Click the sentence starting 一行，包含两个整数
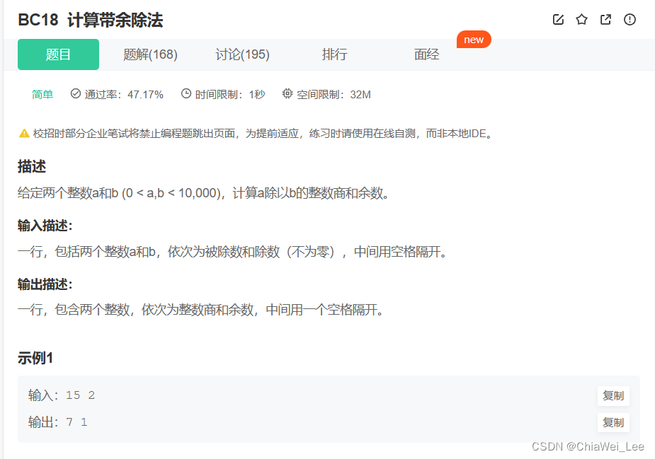This screenshot has height=459, width=655. (x=200, y=310)
